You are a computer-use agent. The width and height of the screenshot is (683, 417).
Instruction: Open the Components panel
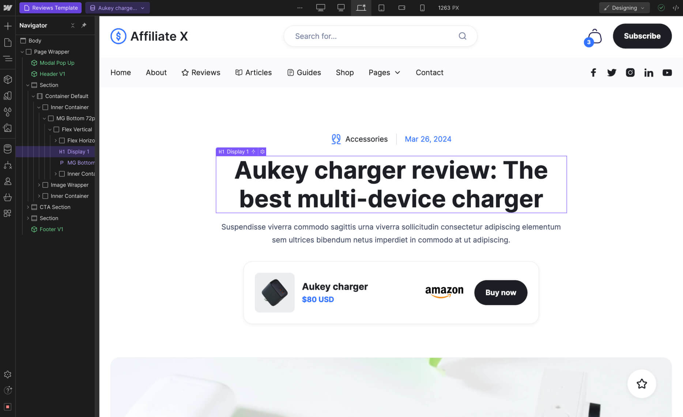click(8, 79)
